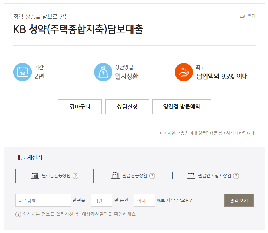Click the 최고 label
The width and height of the screenshot is (268, 233).
pos(200,67)
